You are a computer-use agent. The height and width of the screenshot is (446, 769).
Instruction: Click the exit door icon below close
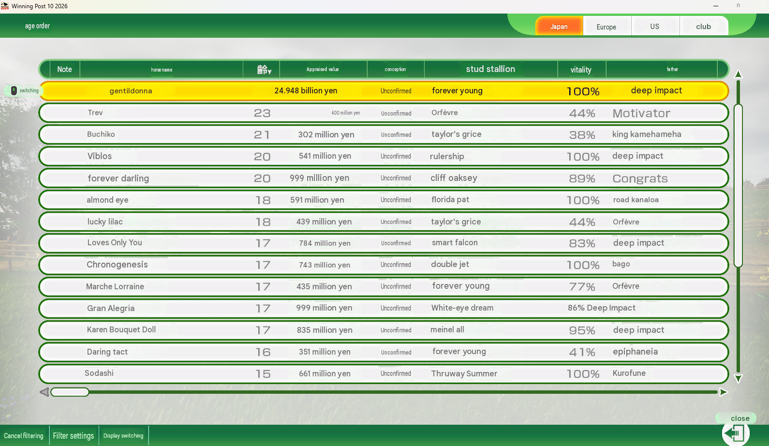736,433
